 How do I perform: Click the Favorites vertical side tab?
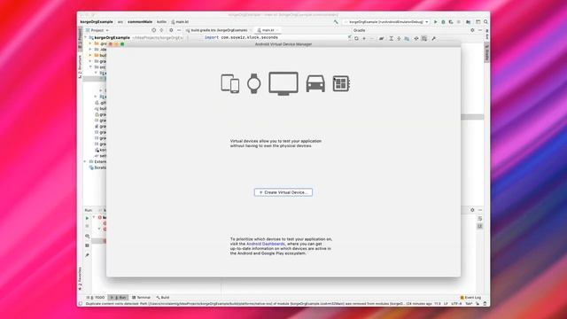point(80,279)
